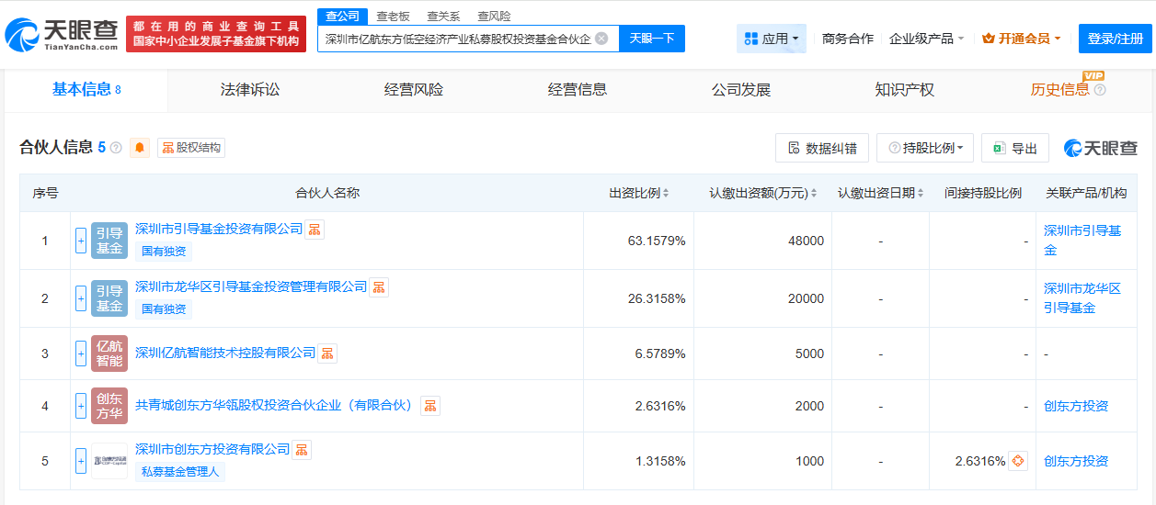1156x505 pixels.
Task: Open the 持股比例 dropdown
Action: [924, 149]
